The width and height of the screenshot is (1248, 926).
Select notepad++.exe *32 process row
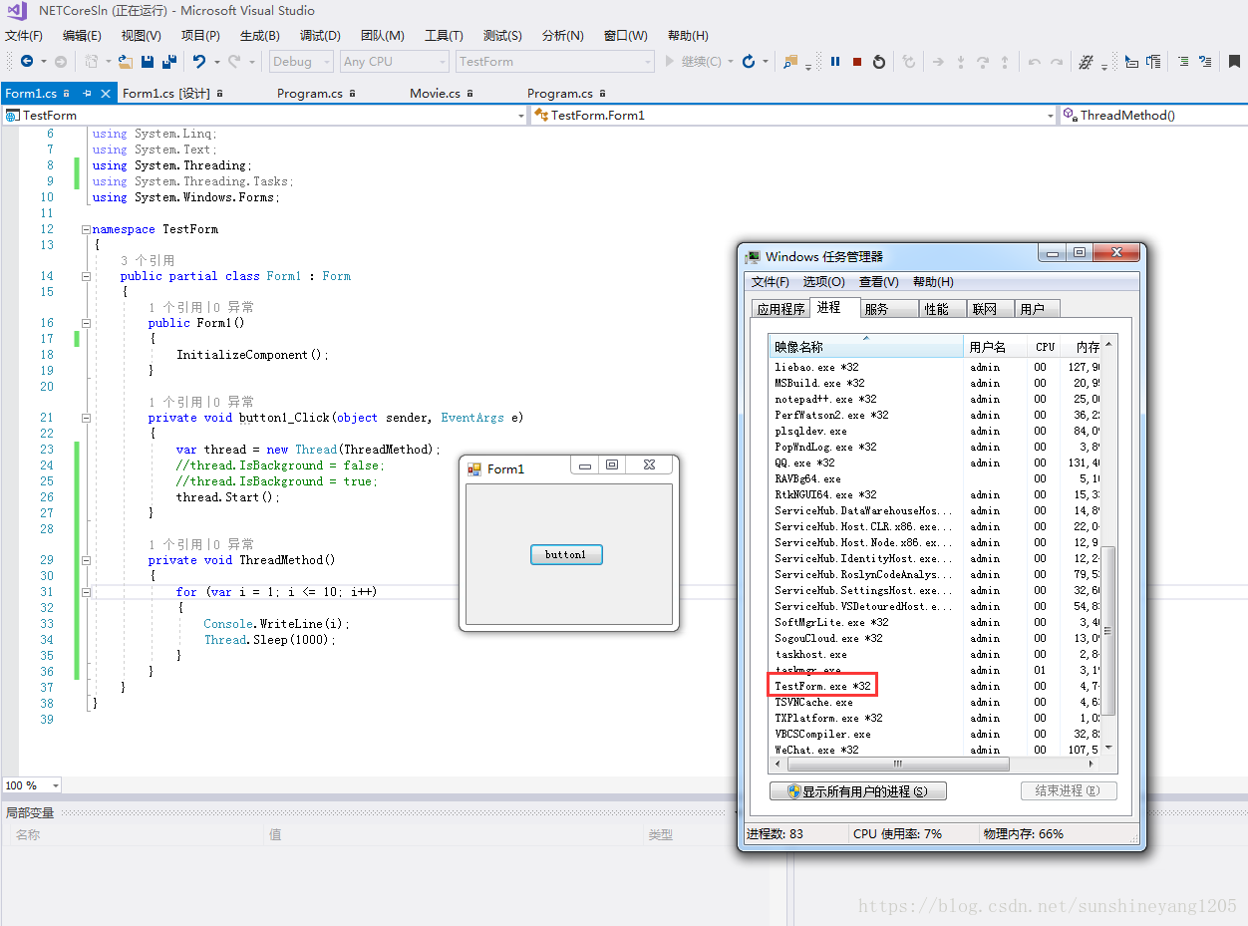point(934,399)
